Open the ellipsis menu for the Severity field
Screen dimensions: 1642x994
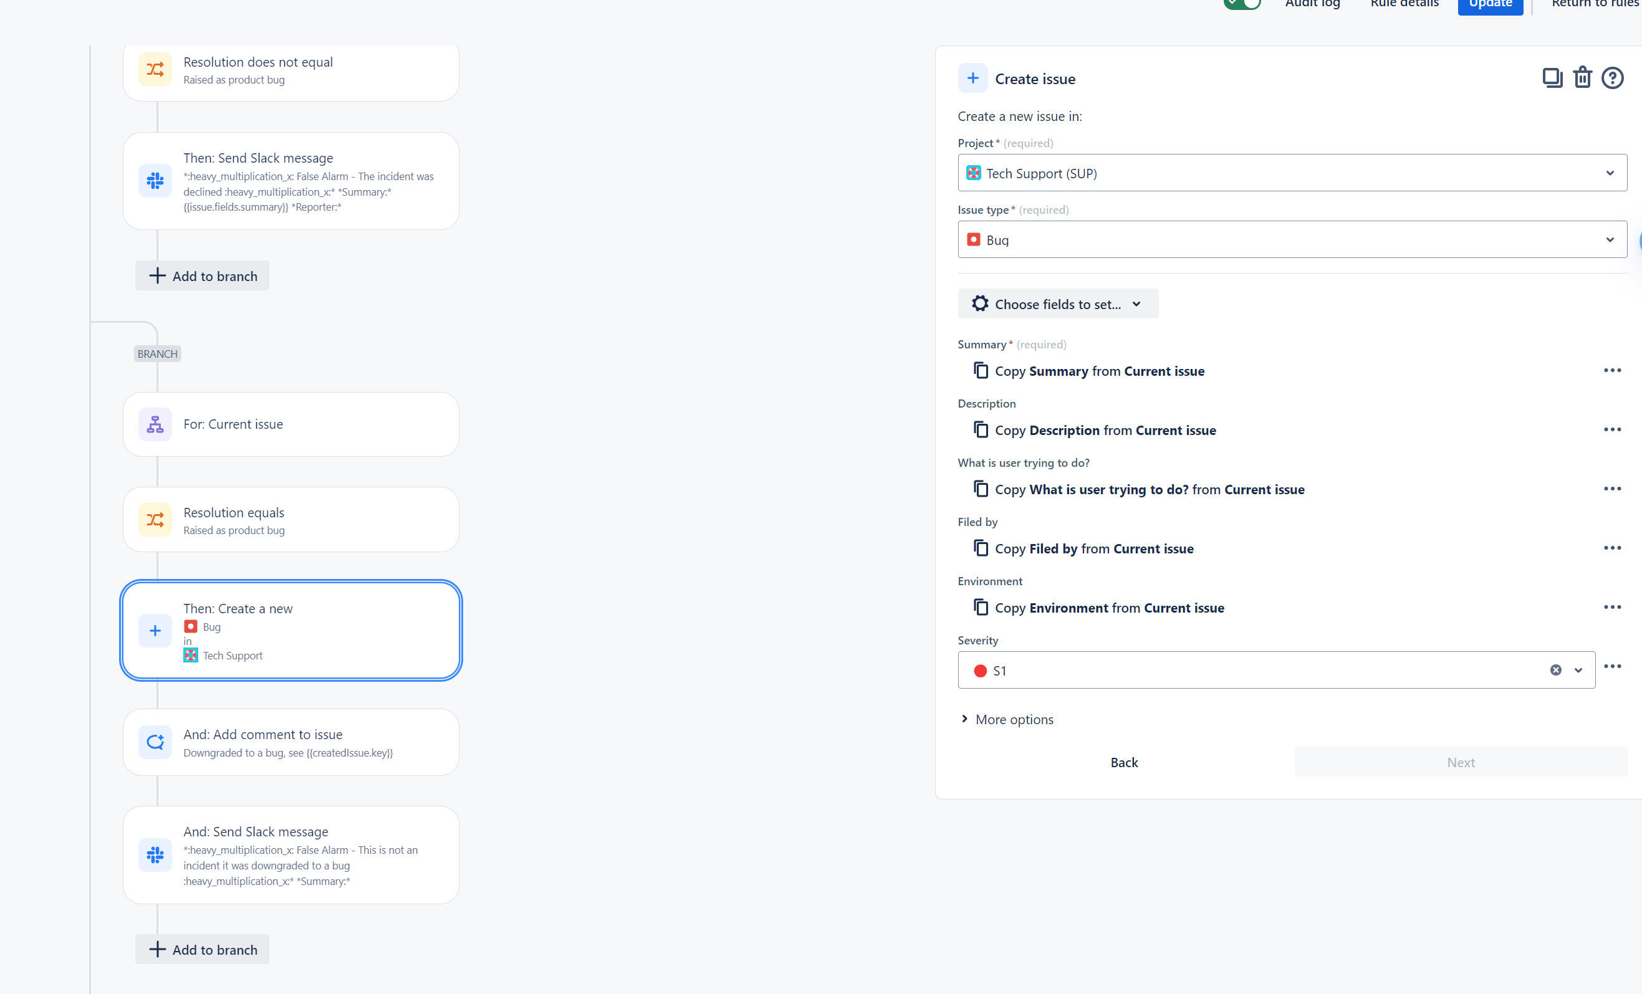pyautogui.click(x=1612, y=667)
